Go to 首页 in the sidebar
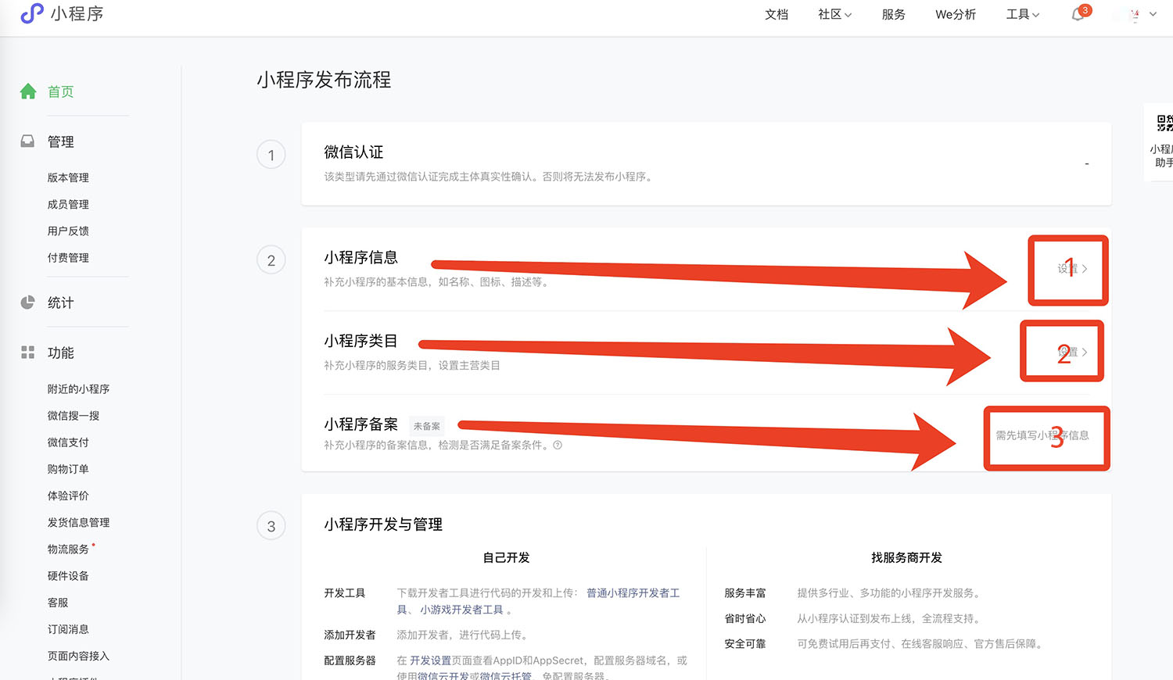Image resolution: width=1173 pixels, height=680 pixels. (61, 91)
